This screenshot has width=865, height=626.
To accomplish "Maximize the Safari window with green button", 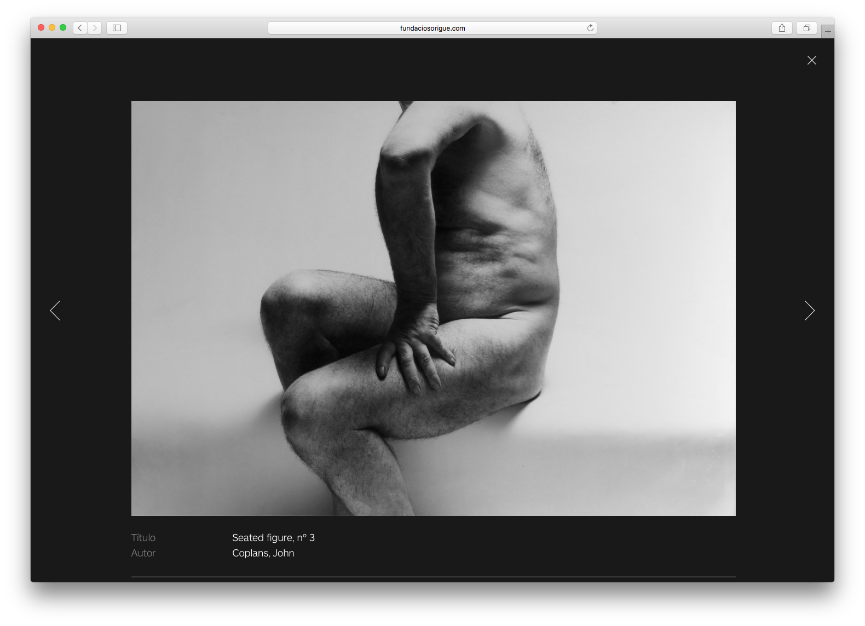I will click(x=63, y=27).
